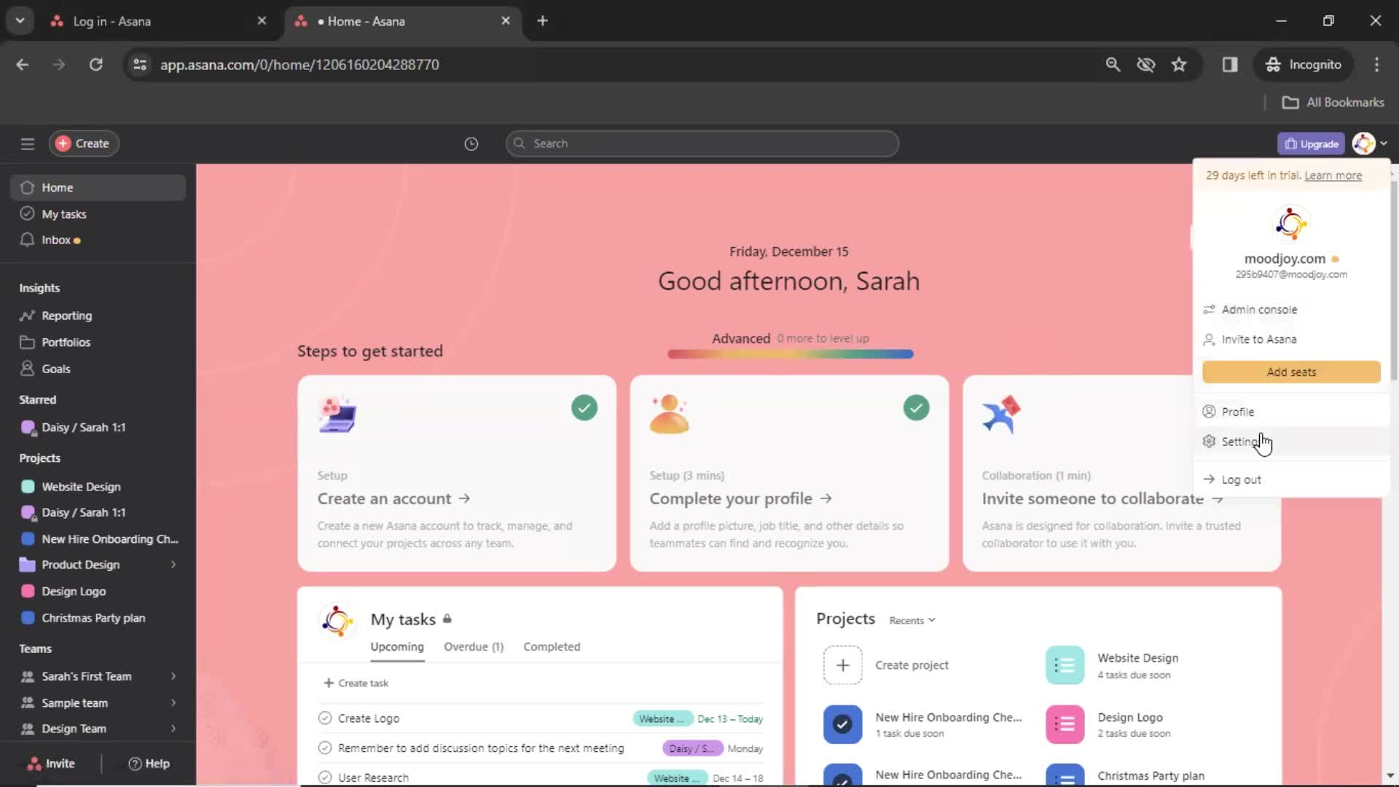
Task: Click the Daisy / S... tag on discussion task
Action: pos(693,748)
